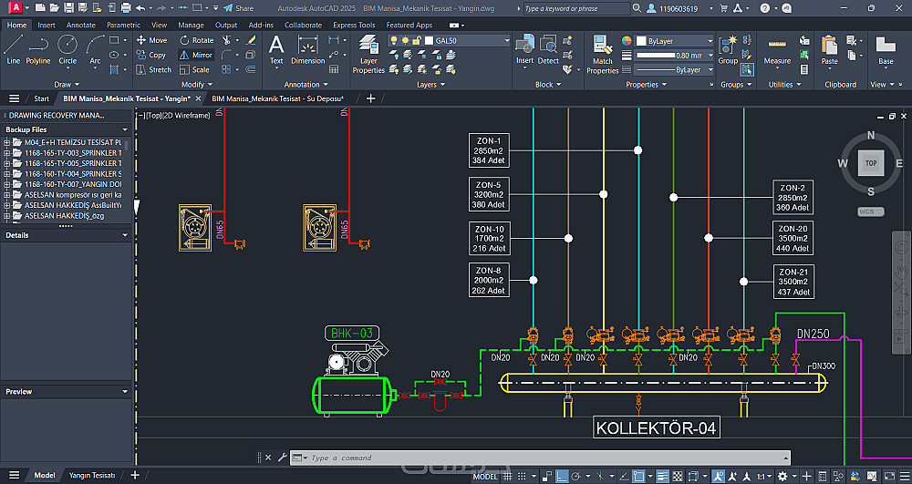Expand the M04_E+H TEMİZSU backup file node
Image resolution: width=912 pixels, height=484 pixels.
[6, 143]
